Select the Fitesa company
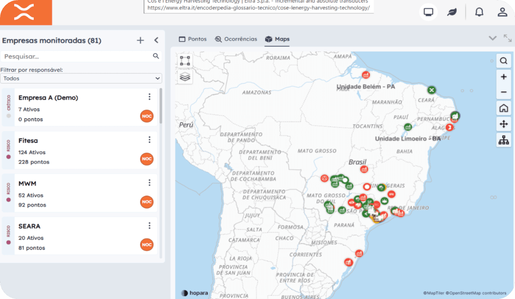This screenshot has width=515, height=299. pos(80,150)
